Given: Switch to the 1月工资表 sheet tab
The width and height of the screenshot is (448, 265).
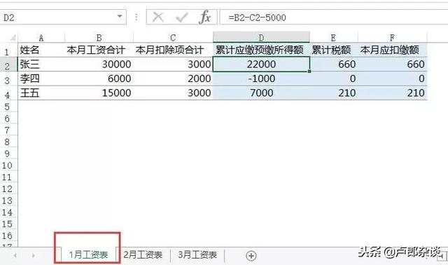Looking at the screenshot, I should tap(88, 254).
